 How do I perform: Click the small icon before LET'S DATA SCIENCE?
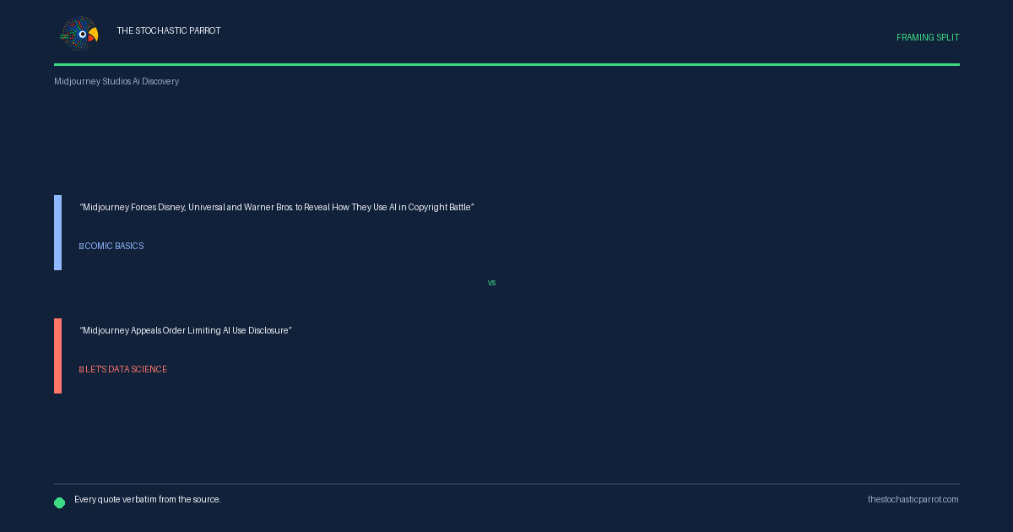81,370
